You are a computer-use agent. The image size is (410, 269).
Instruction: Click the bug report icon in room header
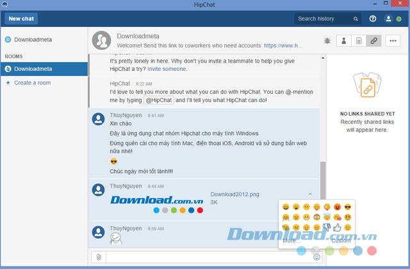point(327,41)
